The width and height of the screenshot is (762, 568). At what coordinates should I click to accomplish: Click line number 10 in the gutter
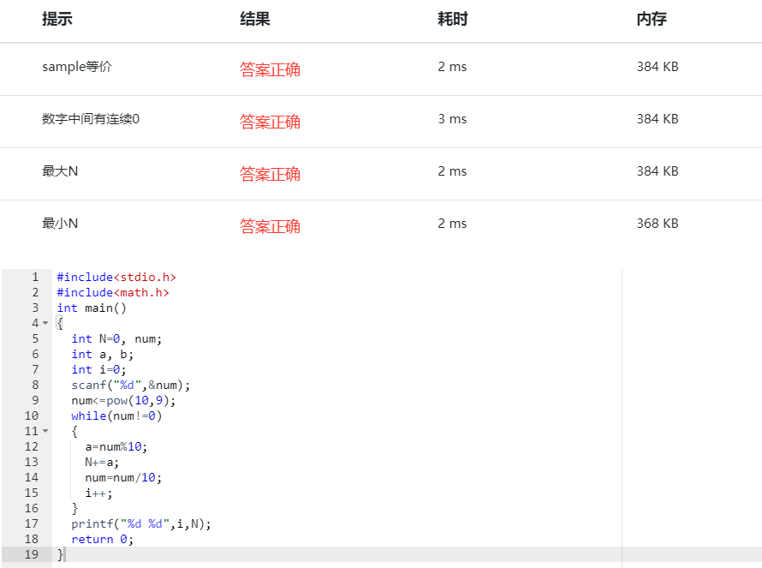pyautogui.click(x=31, y=416)
